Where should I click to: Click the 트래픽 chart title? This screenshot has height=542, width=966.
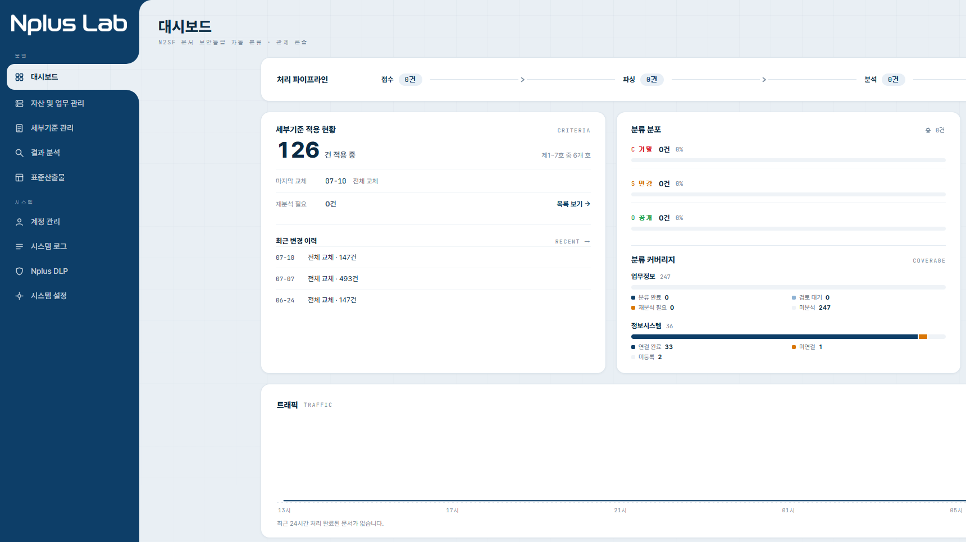[287, 405]
